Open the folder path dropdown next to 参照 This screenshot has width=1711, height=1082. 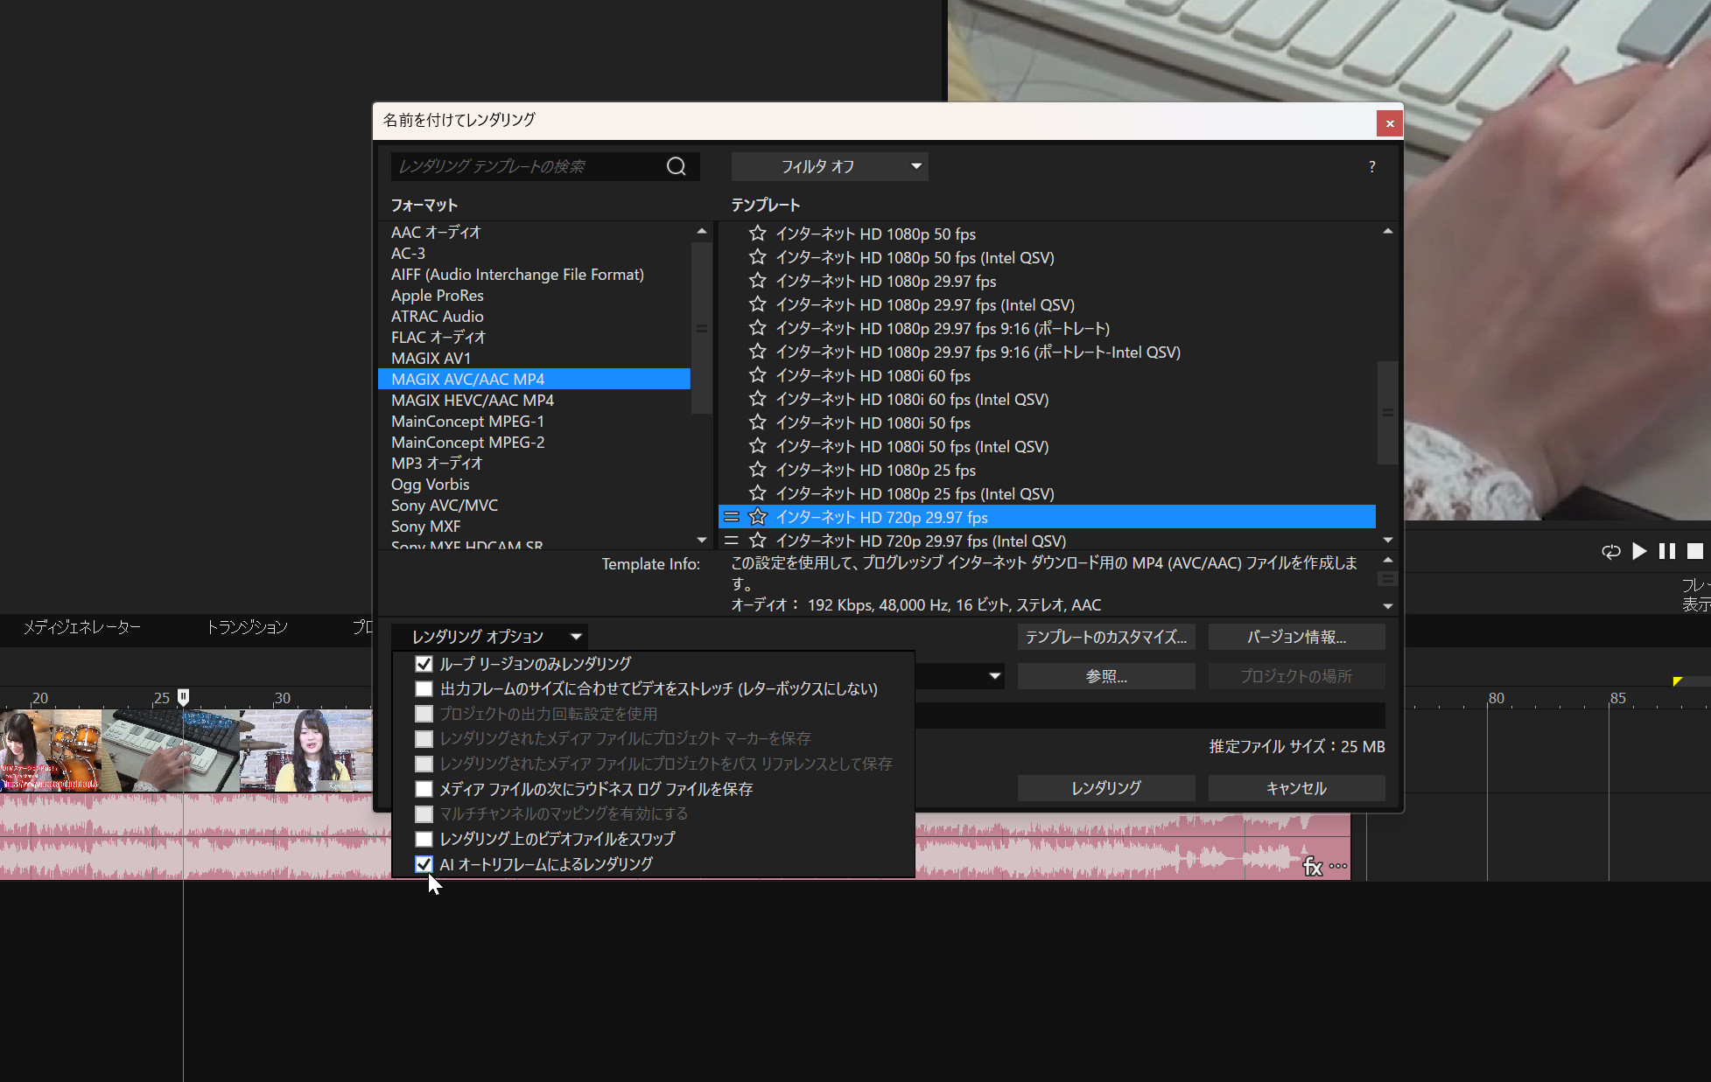(994, 675)
